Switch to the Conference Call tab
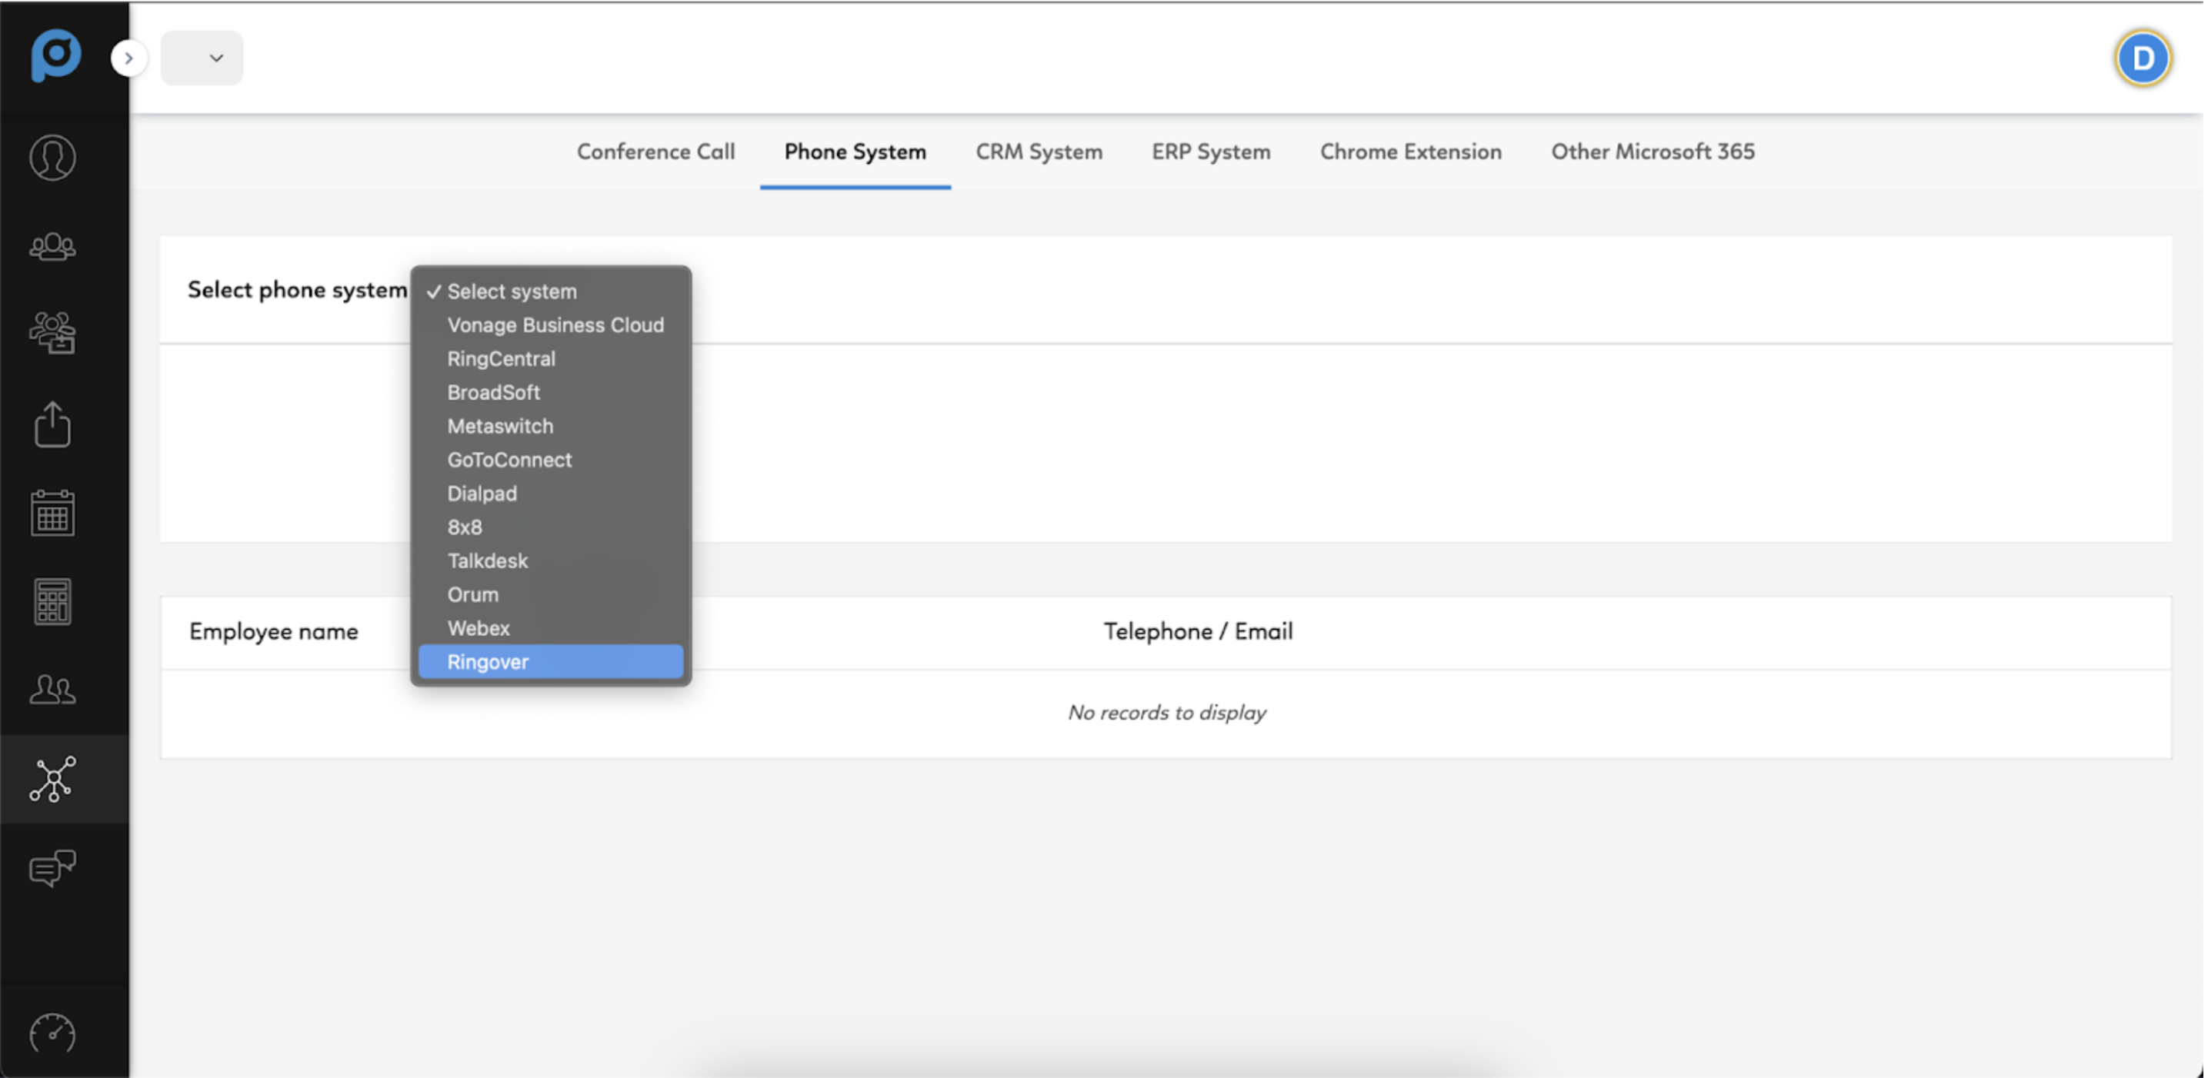The height and width of the screenshot is (1078, 2208). click(x=655, y=151)
